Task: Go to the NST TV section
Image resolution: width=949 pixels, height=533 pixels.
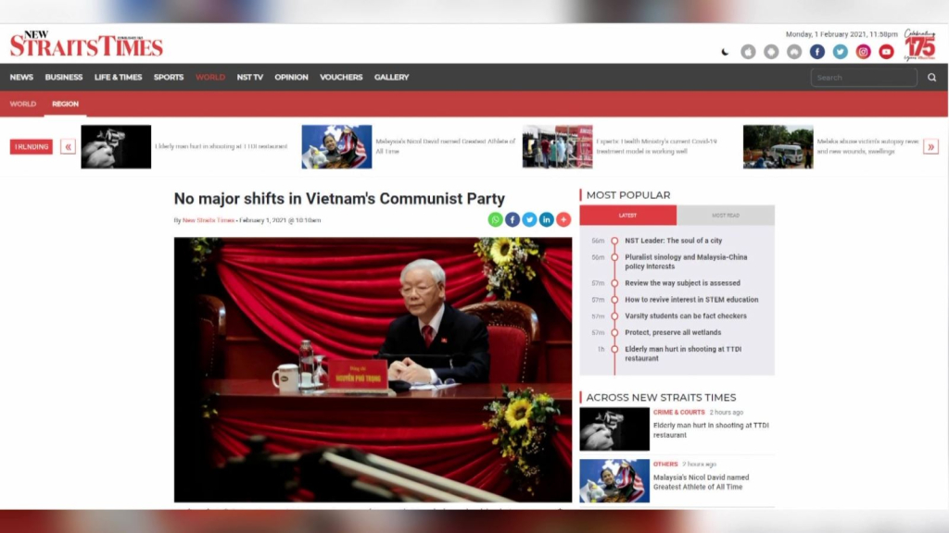Action: tap(249, 78)
